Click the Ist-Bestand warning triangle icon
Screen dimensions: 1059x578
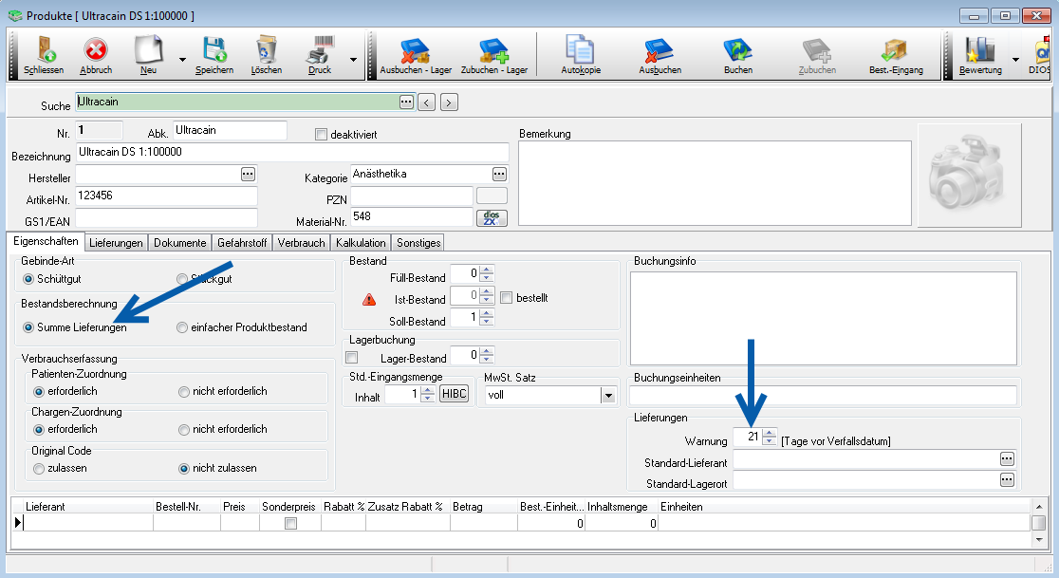coord(369,299)
